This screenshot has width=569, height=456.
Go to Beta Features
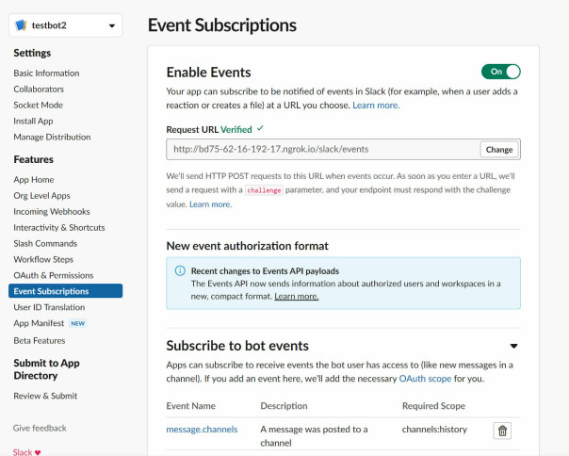click(40, 340)
